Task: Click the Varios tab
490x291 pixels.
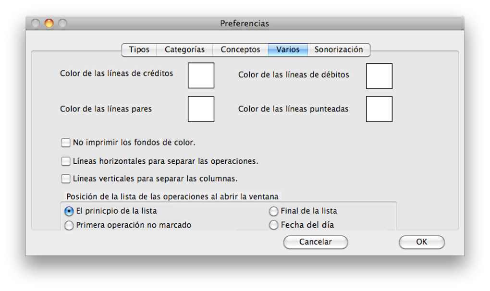Action: pyautogui.click(x=287, y=49)
